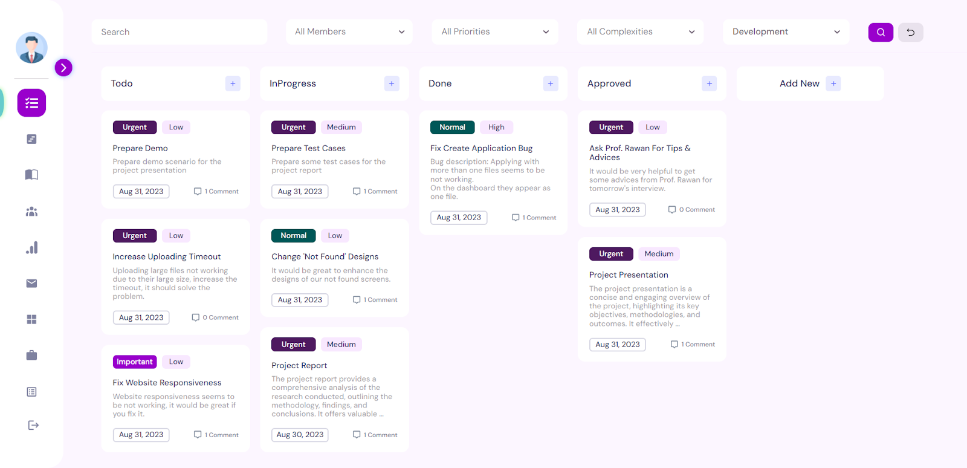Open the Development category dropdown
Viewport: 967px width, 468px height.
[784, 31]
